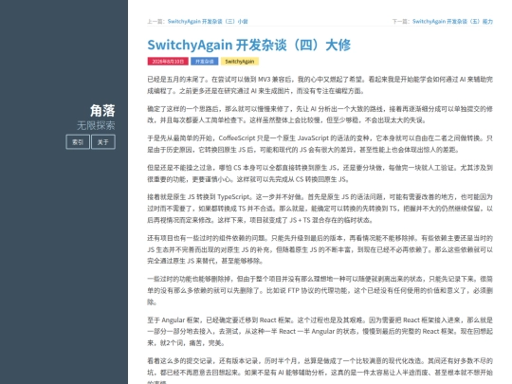Image resolution: width=512 pixels, height=384 pixels.
Task: Click the article title SwitchyAgain 开发杂谈（四）大修
Action: point(248,46)
